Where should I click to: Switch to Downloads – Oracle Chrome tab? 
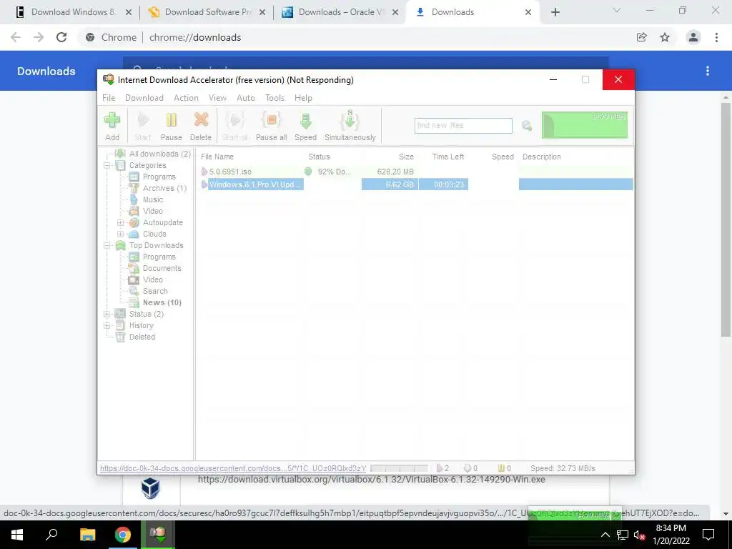click(341, 12)
